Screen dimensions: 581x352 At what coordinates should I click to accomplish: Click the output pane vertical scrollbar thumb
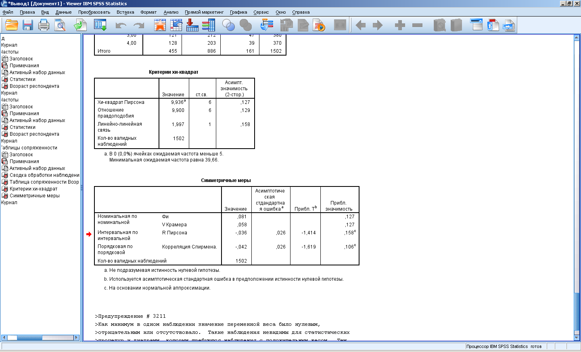577,311
